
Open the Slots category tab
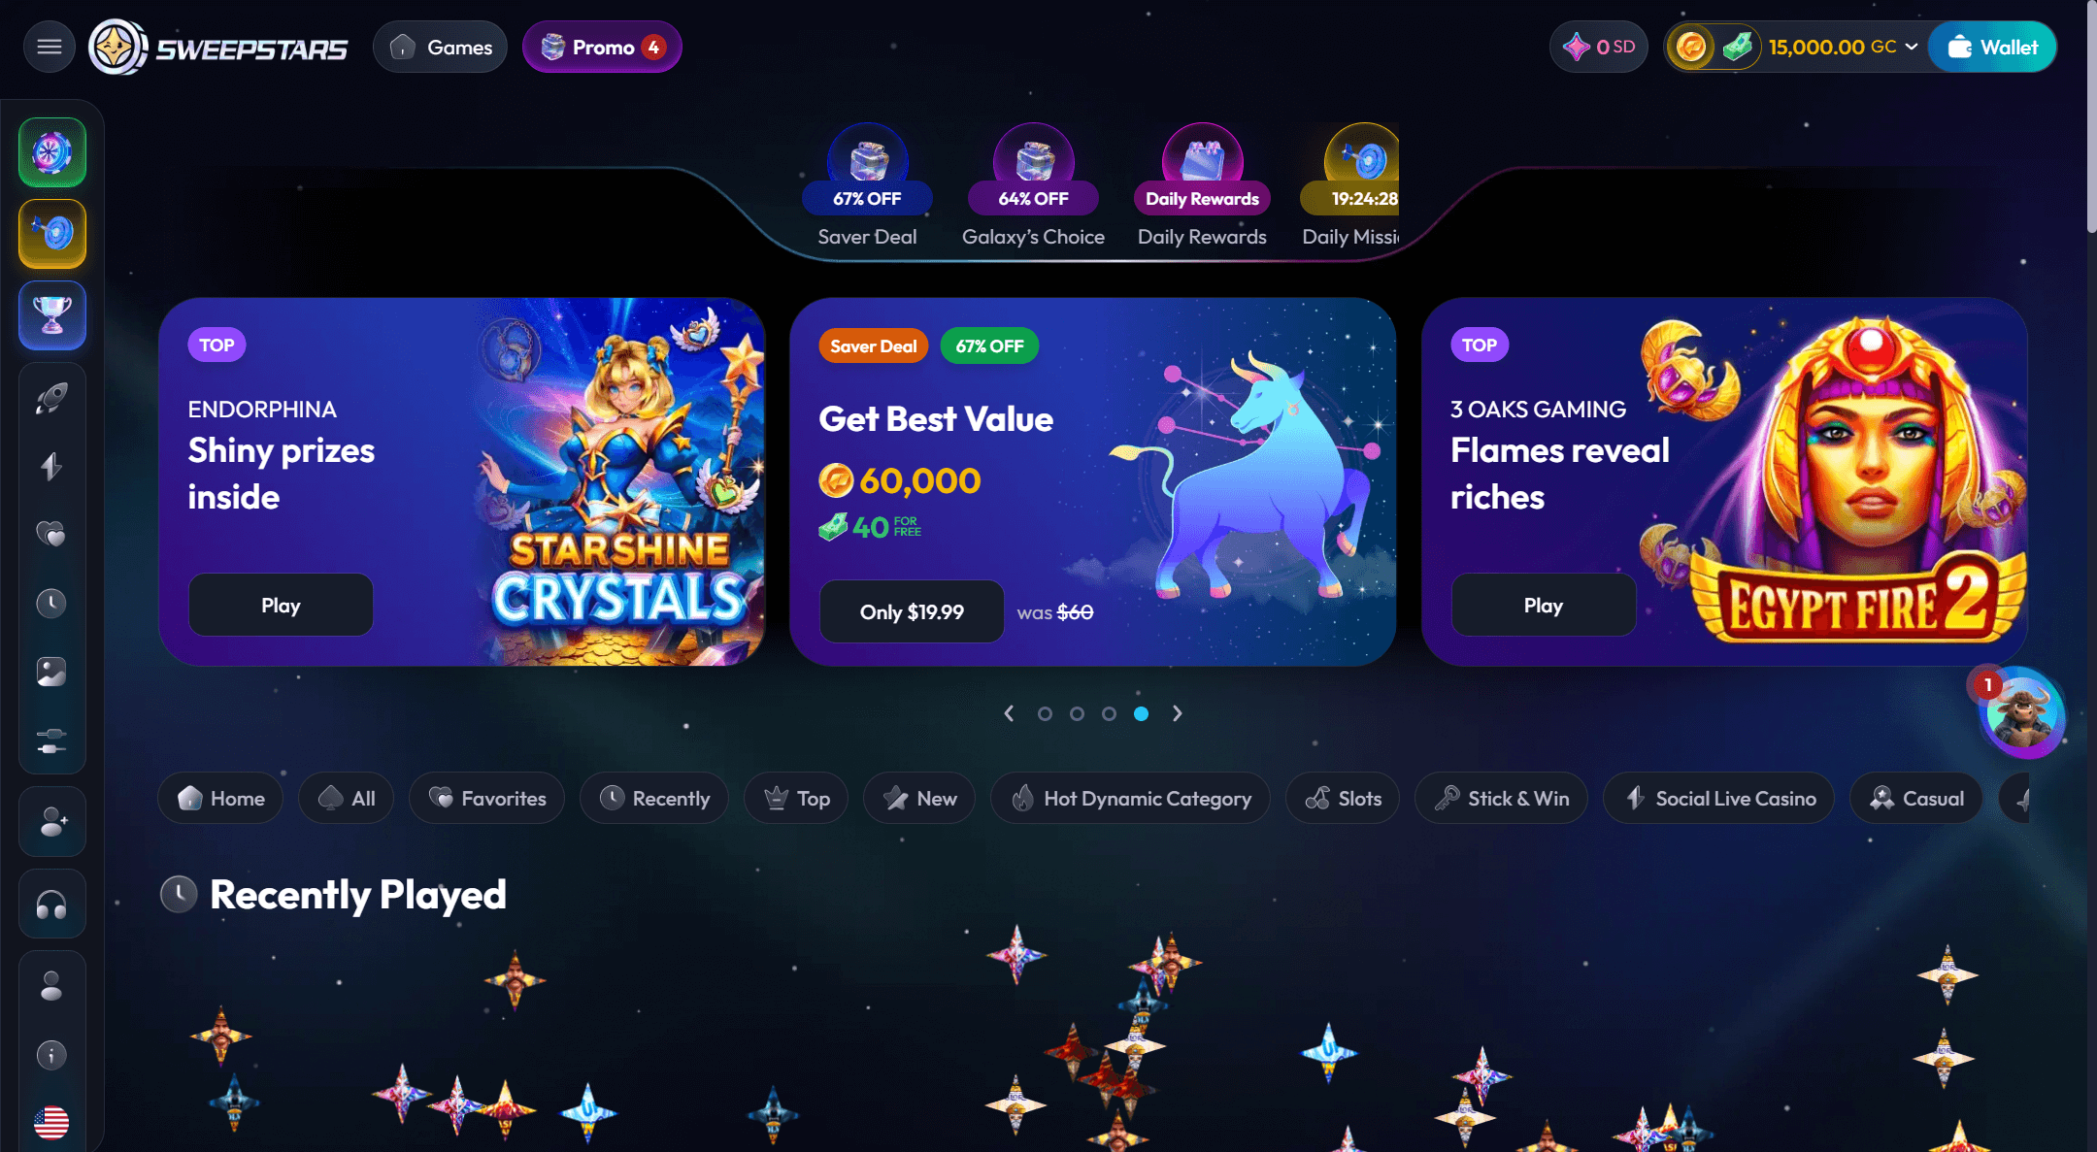(x=1343, y=798)
